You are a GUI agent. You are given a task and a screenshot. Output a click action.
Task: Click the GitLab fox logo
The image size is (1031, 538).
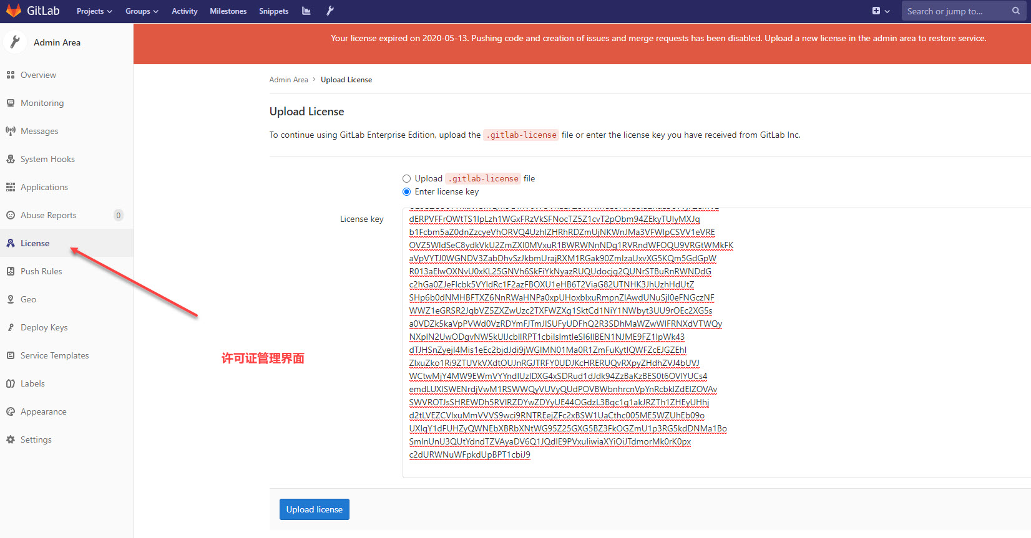tap(13, 11)
